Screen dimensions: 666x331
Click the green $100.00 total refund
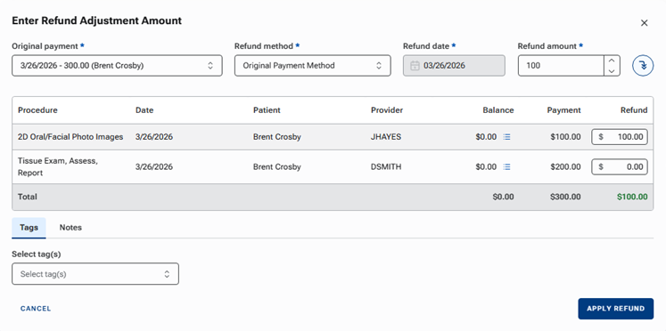[632, 197]
